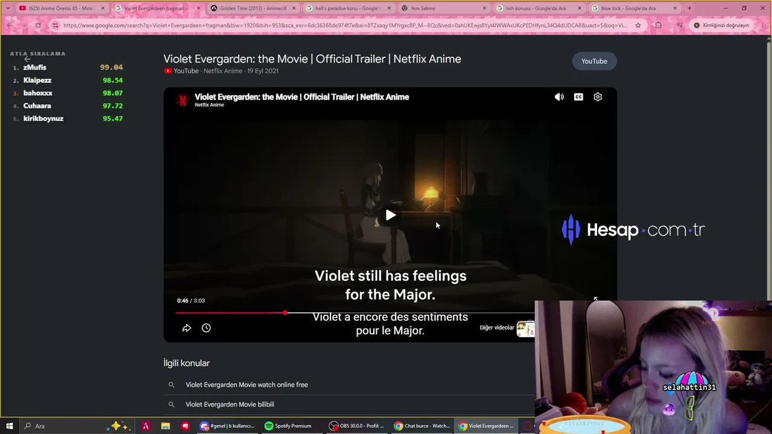Seek the red video progress bar handle

click(x=285, y=312)
